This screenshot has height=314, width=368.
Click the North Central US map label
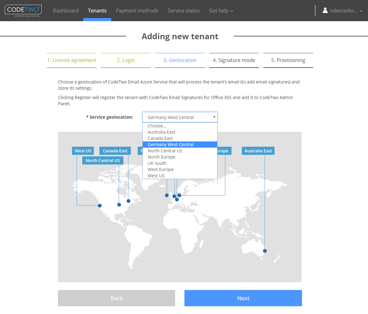(x=103, y=160)
